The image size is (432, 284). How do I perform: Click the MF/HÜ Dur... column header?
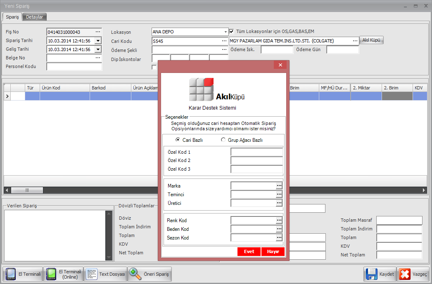pyautogui.click(x=335, y=88)
